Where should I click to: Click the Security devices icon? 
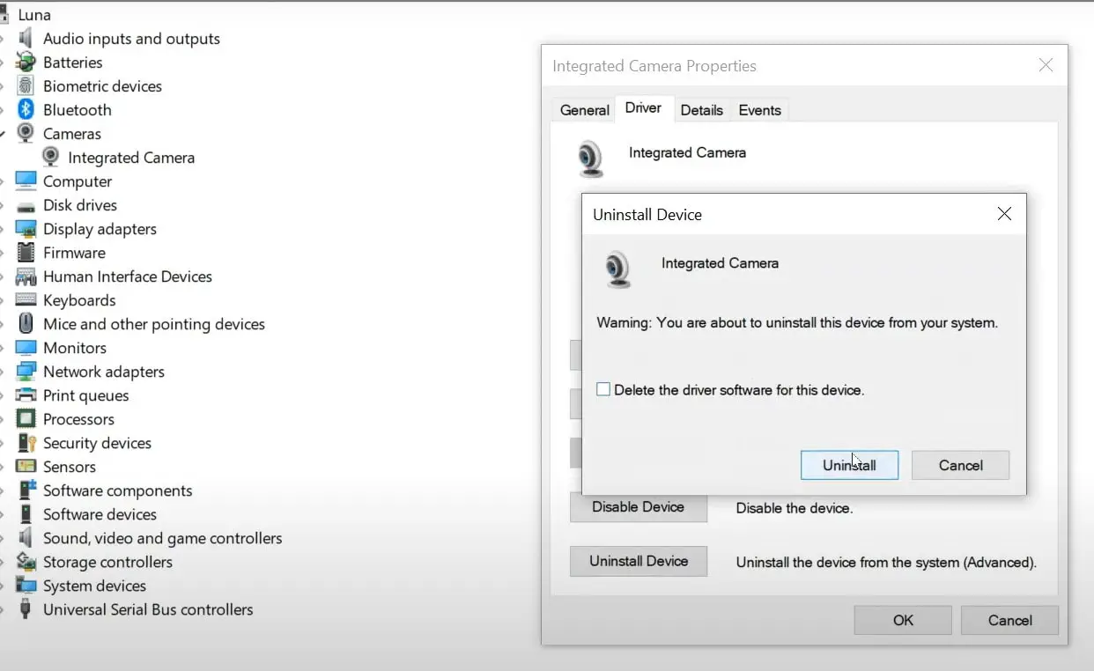pyautogui.click(x=26, y=443)
